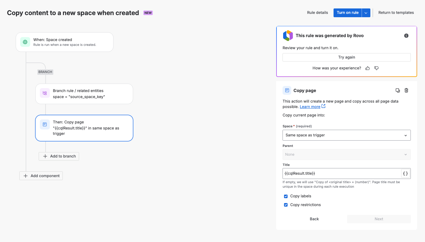Delete the Copy page action with trash icon

click(406, 90)
